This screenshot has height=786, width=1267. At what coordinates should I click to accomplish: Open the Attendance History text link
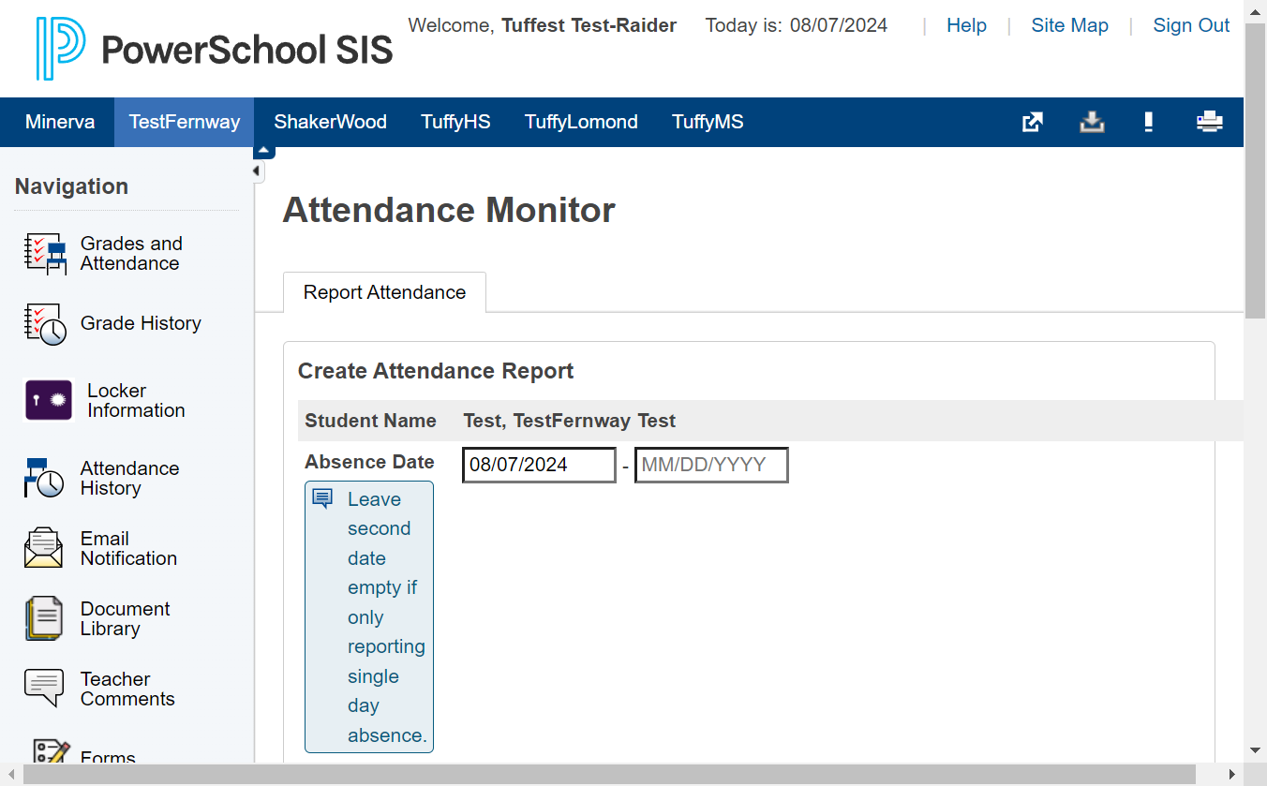click(x=129, y=478)
